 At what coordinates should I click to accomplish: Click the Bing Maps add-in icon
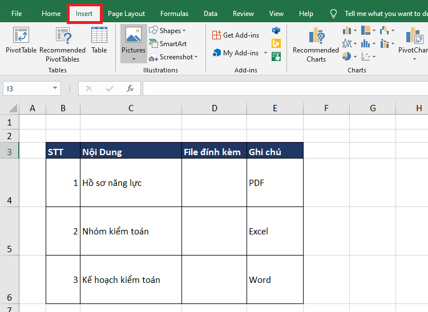pos(276,43)
